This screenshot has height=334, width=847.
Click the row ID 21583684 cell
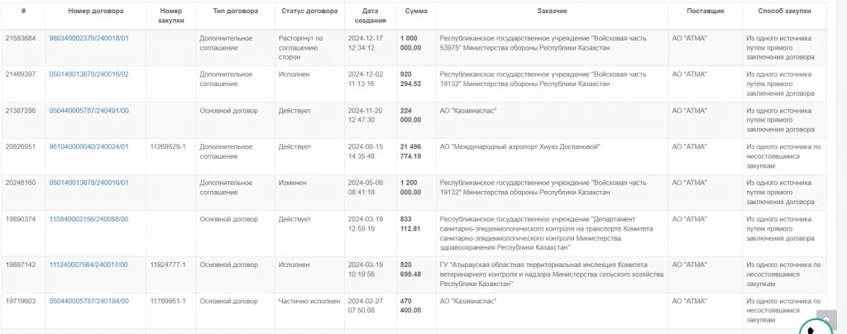[20, 38]
